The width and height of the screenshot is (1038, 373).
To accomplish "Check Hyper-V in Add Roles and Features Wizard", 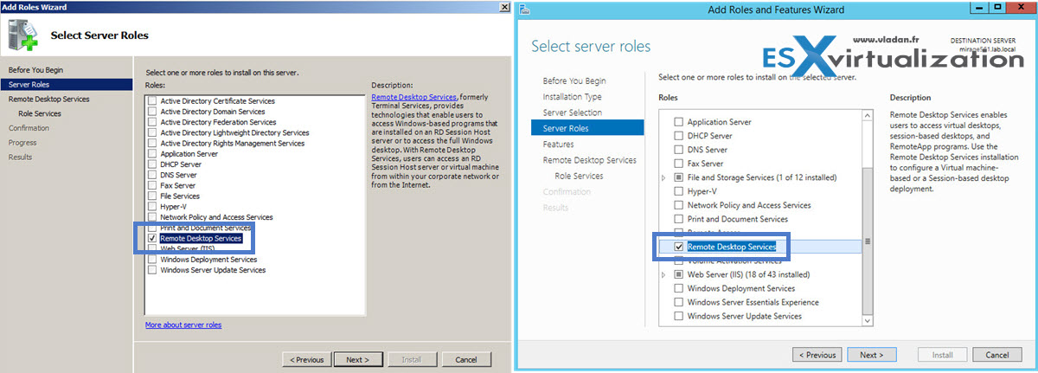I will click(x=678, y=191).
